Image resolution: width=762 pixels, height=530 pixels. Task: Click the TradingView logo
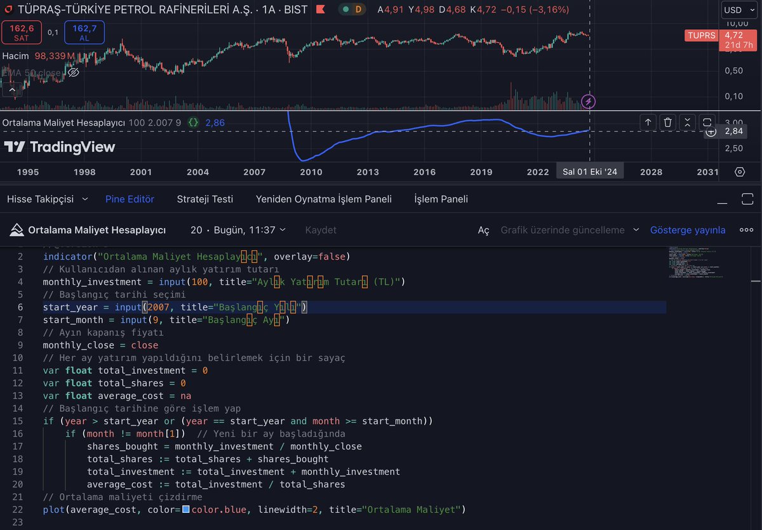[x=60, y=147]
